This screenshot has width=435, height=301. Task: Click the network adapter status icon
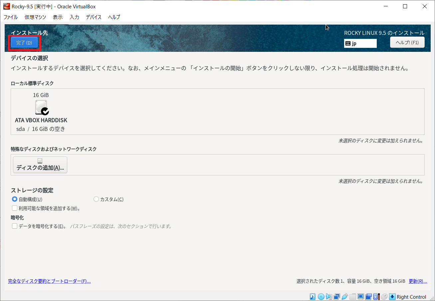pos(337,297)
